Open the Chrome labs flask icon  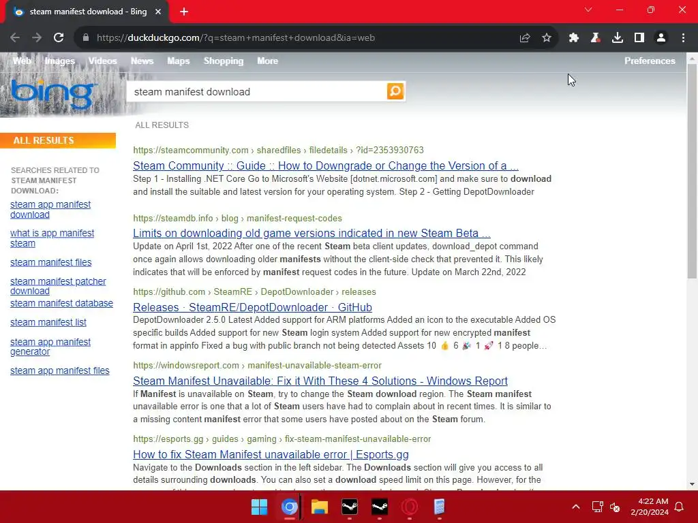[595, 38]
